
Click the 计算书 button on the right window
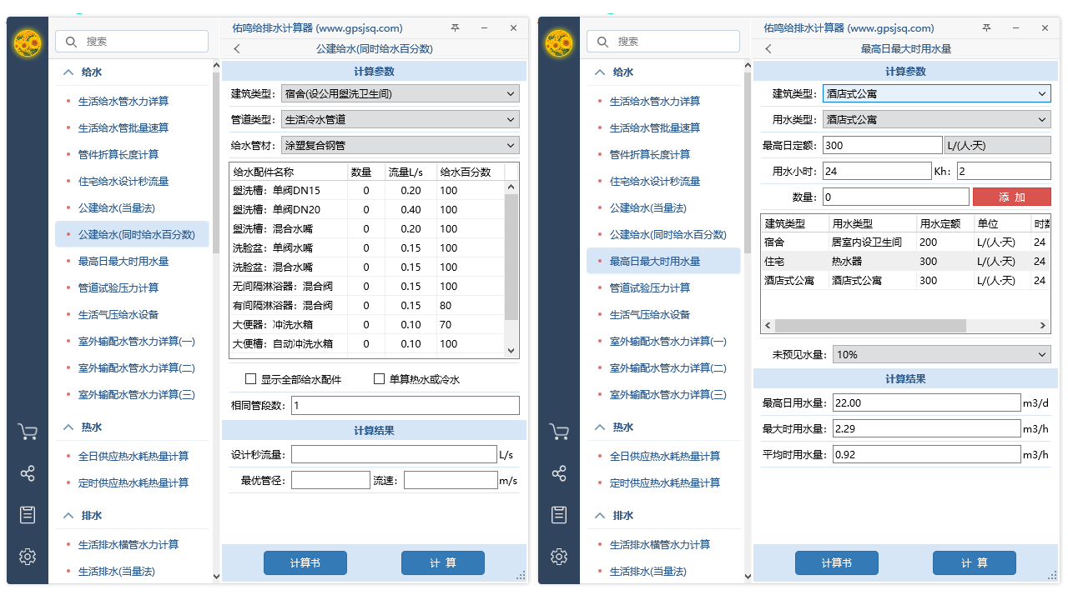[836, 562]
